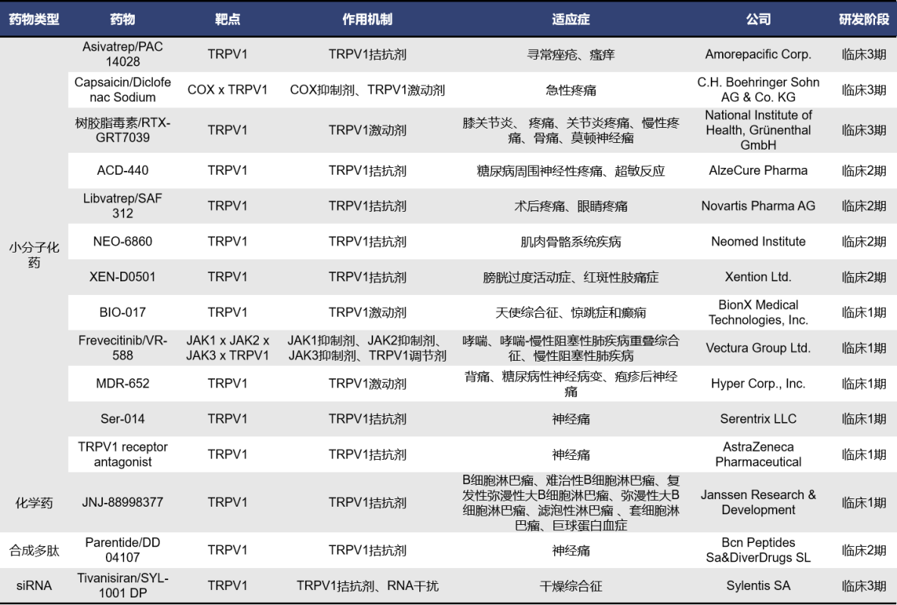
Task: Click the 药物类型 column header
Action: click(x=34, y=20)
